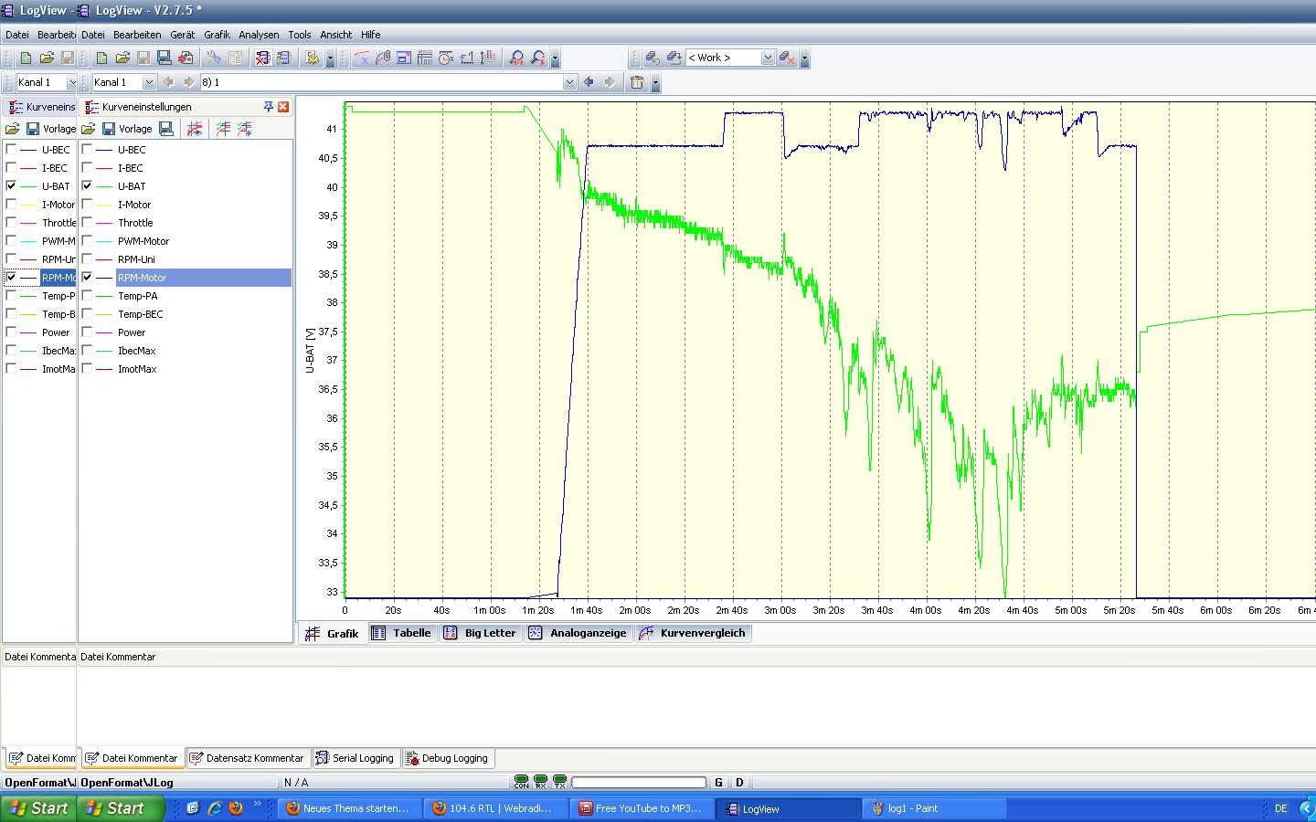Open '104.6 RTL | Webradi…' taskbar item
The width and height of the screenshot is (1316, 822).
495,808
